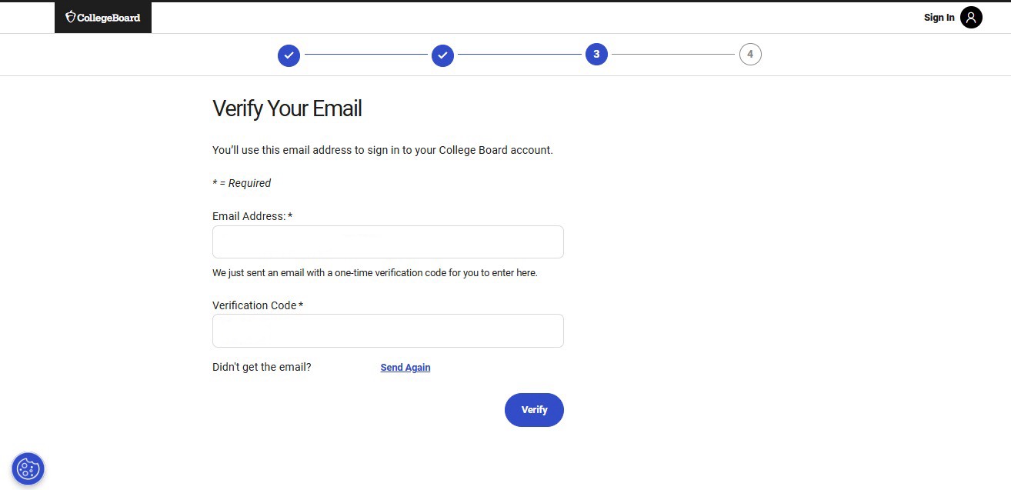This screenshot has height=490, width=1011.
Task: Click the Email Address field label
Action: click(249, 216)
